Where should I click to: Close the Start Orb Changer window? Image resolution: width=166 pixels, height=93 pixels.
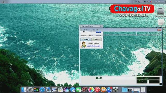pyautogui.click(x=101, y=26)
